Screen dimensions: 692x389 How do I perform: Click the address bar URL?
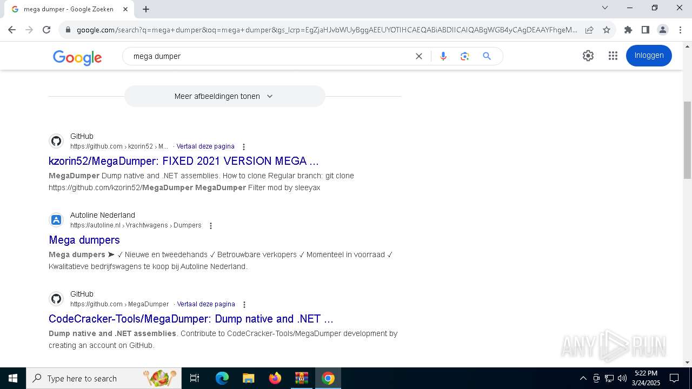(327, 30)
